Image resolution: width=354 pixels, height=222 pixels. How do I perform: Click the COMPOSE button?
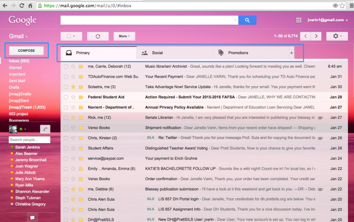pos(27,50)
